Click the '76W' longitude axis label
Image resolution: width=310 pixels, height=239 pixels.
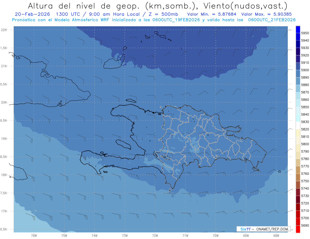[x=34, y=235]
